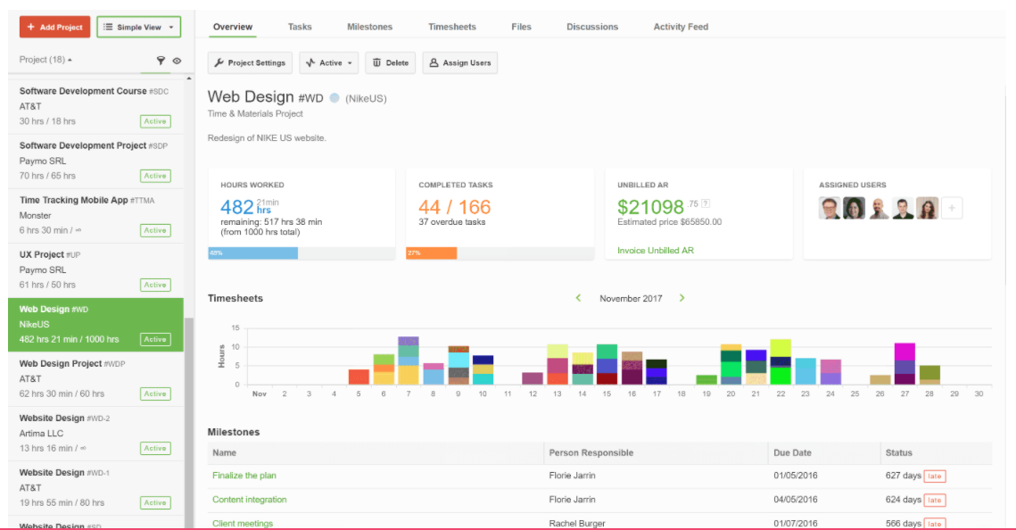Screen dimensions: 1016x530
Task: Expand the Active status dropdown
Action: (329, 63)
